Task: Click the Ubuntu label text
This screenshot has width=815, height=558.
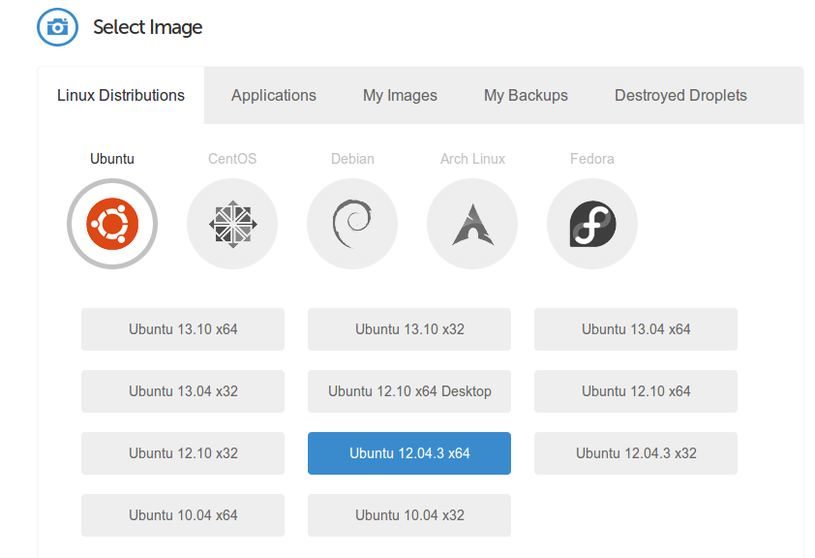Action: click(112, 159)
